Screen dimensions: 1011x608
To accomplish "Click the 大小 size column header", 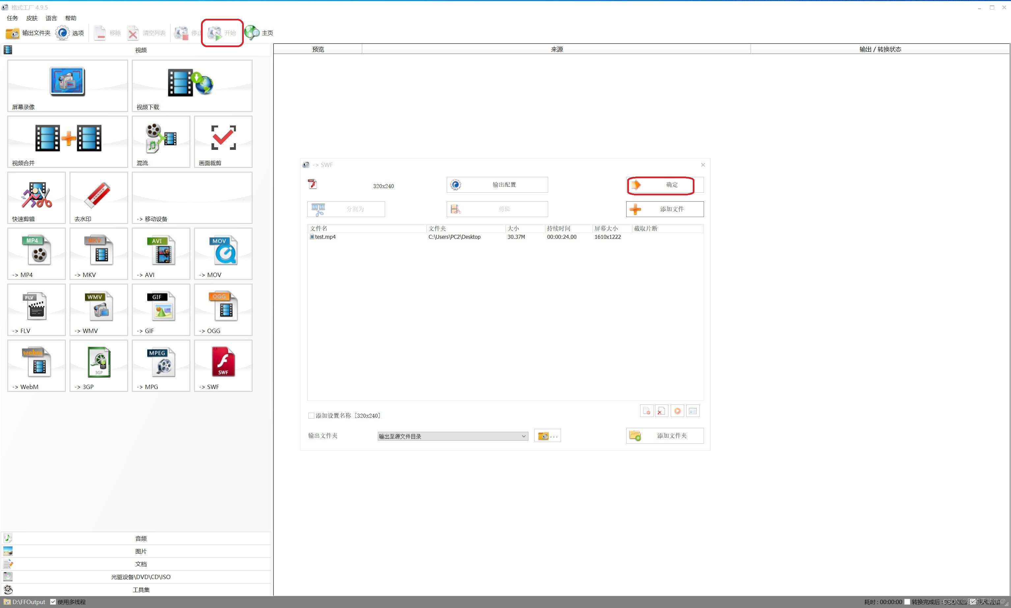I will [513, 228].
